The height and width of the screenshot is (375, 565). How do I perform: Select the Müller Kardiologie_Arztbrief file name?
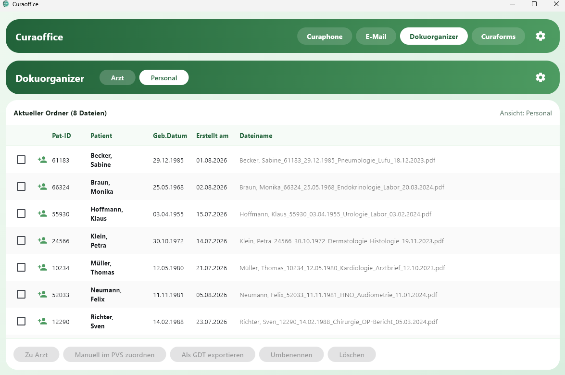click(342, 268)
